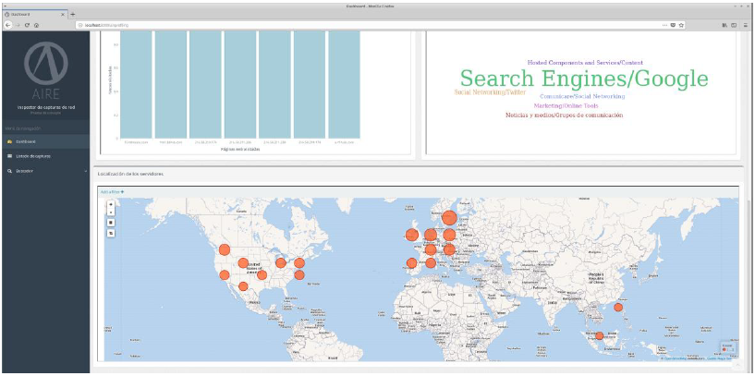Click the Add a filter link
This screenshot has height=376, width=755.
tap(111, 191)
